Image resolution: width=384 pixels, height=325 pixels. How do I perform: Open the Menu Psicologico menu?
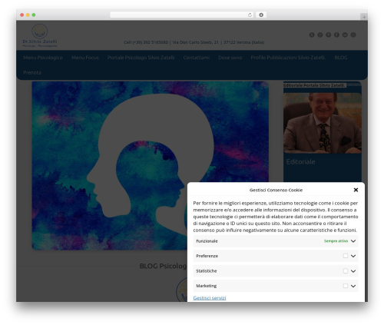(43, 58)
